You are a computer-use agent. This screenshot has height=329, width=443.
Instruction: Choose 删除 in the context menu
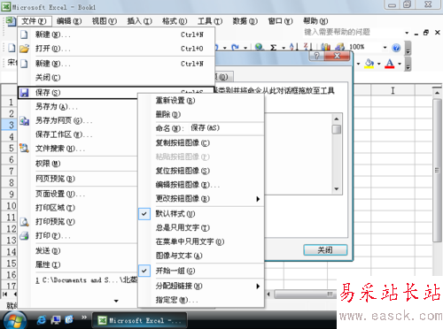[x=201, y=114]
